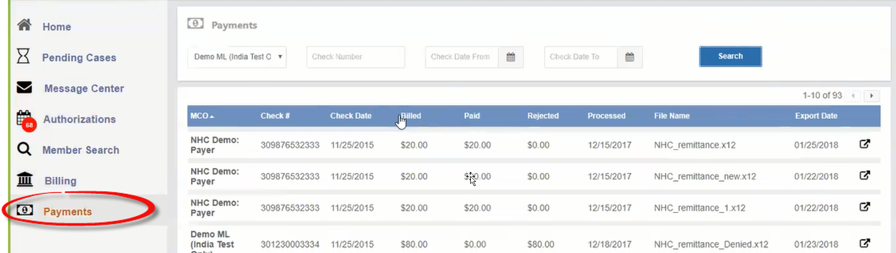This screenshot has width=896, height=253.
Task: Go to Pending Cases menu item
Action: coord(79,58)
